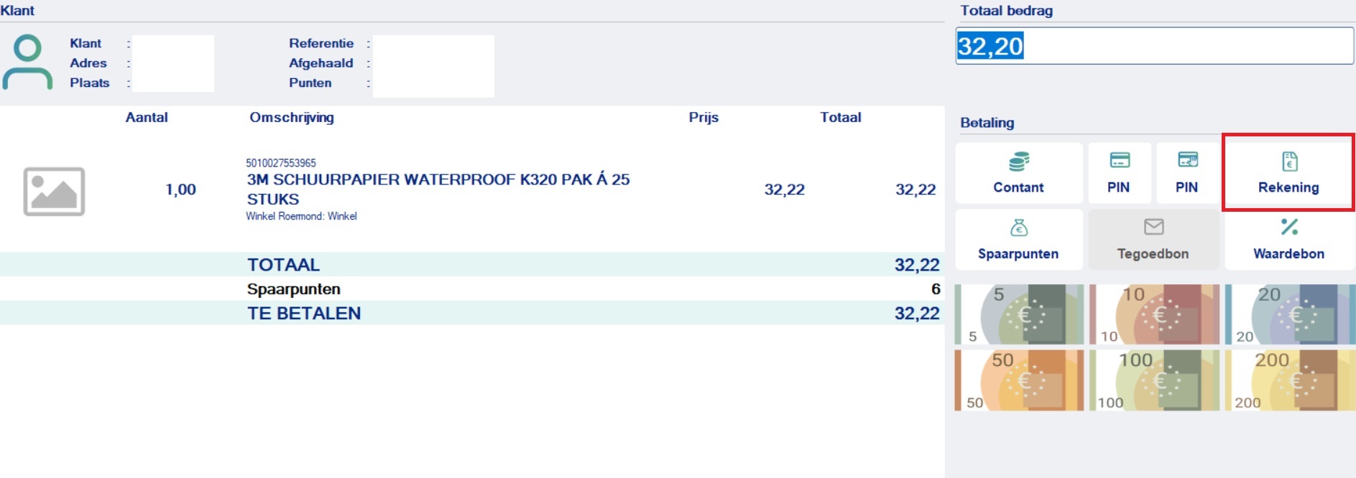Pick the 100 euro banknote
Image resolution: width=1356 pixels, height=478 pixels.
[x=1154, y=380]
